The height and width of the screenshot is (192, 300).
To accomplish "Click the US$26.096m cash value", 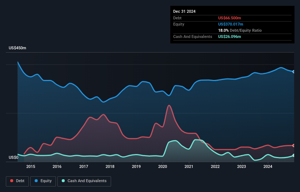I will click(229, 37).
